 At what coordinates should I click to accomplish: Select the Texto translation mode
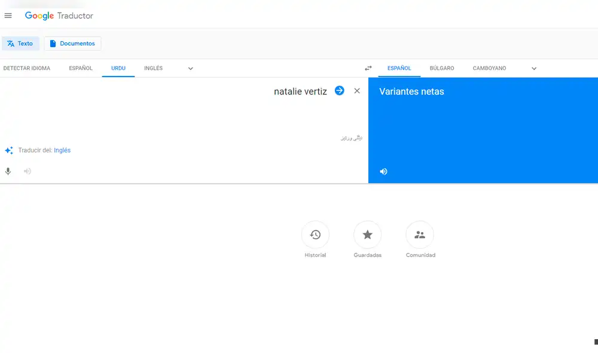coord(20,44)
